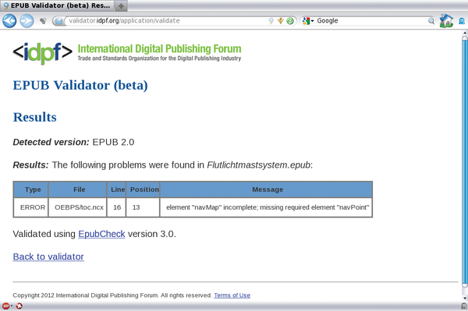Open the EpubCheck link
The height and width of the screenshot is (311, 468).
(x=101, y=234)
